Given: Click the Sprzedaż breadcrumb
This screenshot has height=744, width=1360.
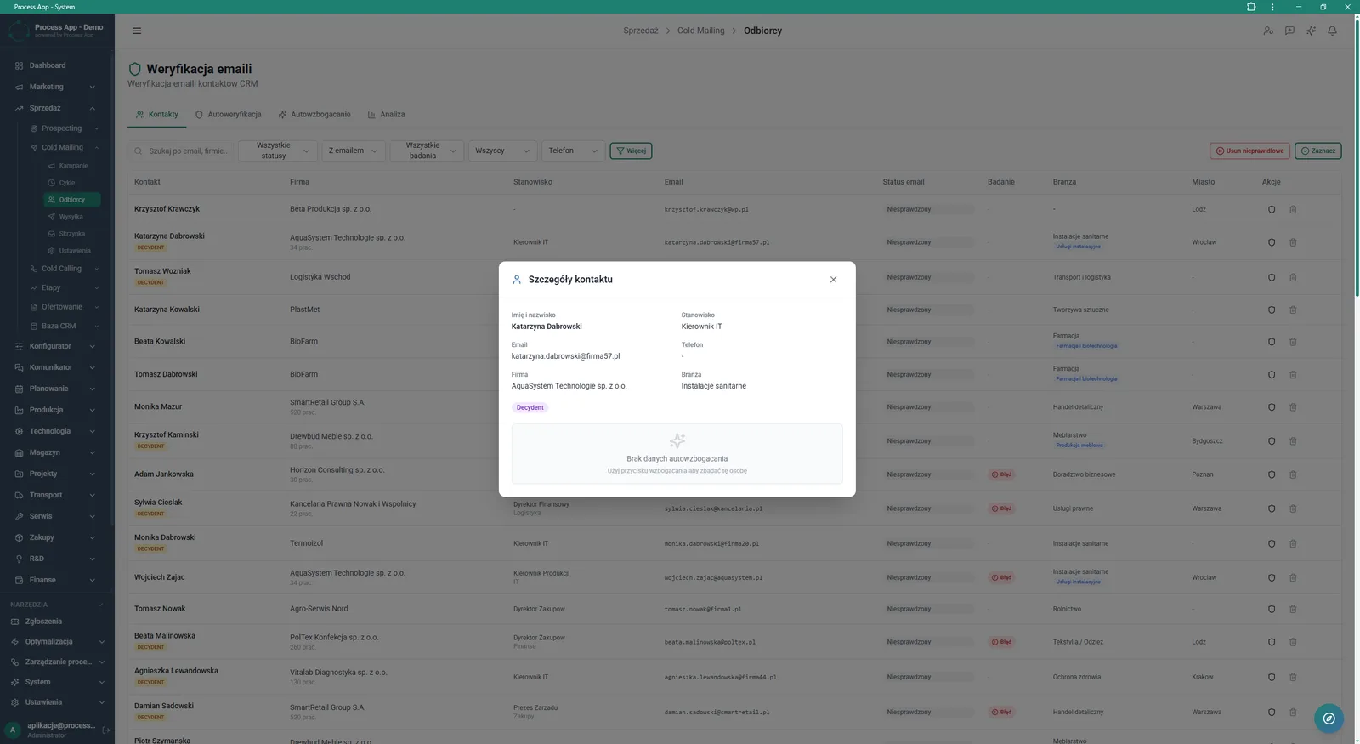Looking at the screenshot, I should tap(641, 31).
